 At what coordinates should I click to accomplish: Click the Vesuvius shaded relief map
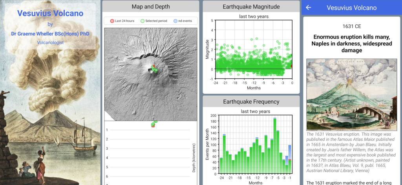[x=151, y=74]
